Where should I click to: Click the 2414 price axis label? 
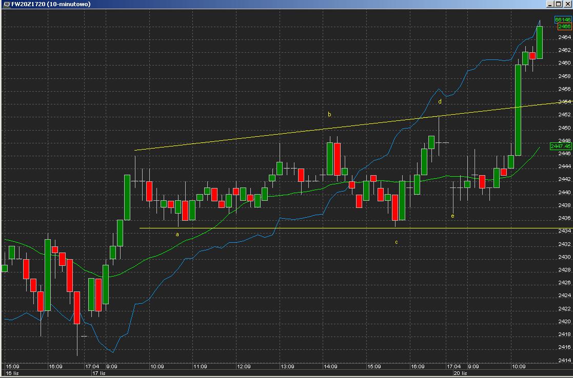pyautogui.click(x=565, y=360)
